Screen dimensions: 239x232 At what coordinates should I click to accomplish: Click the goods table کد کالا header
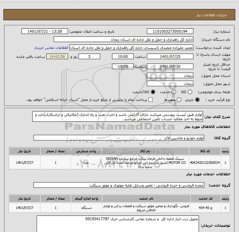[x=205, y=151]
